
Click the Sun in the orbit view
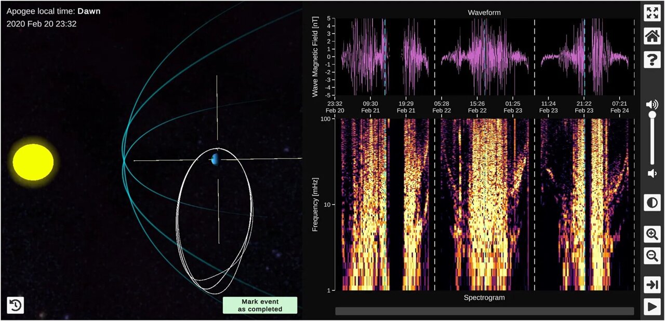click(33, 162)
